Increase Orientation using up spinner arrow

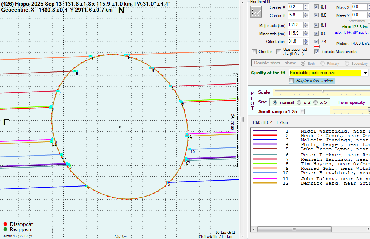pos(306,40)
